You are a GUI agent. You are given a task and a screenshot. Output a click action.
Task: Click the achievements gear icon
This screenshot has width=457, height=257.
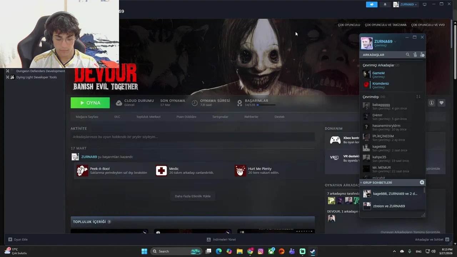[x=240, y=103]
